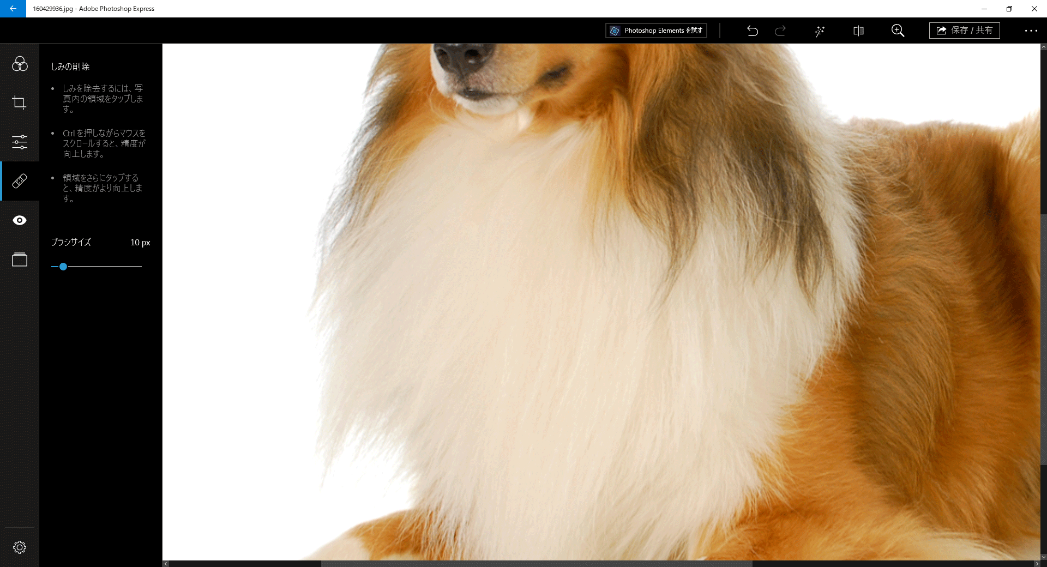
Task: Open the more options ellipsis menu
Action: pos(1031,31)
